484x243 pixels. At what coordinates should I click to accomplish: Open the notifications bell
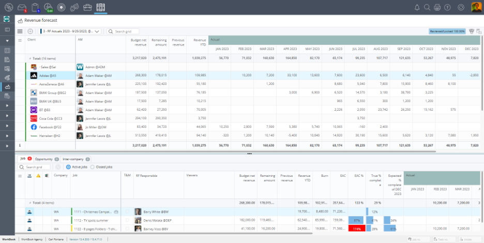(417, 7)
